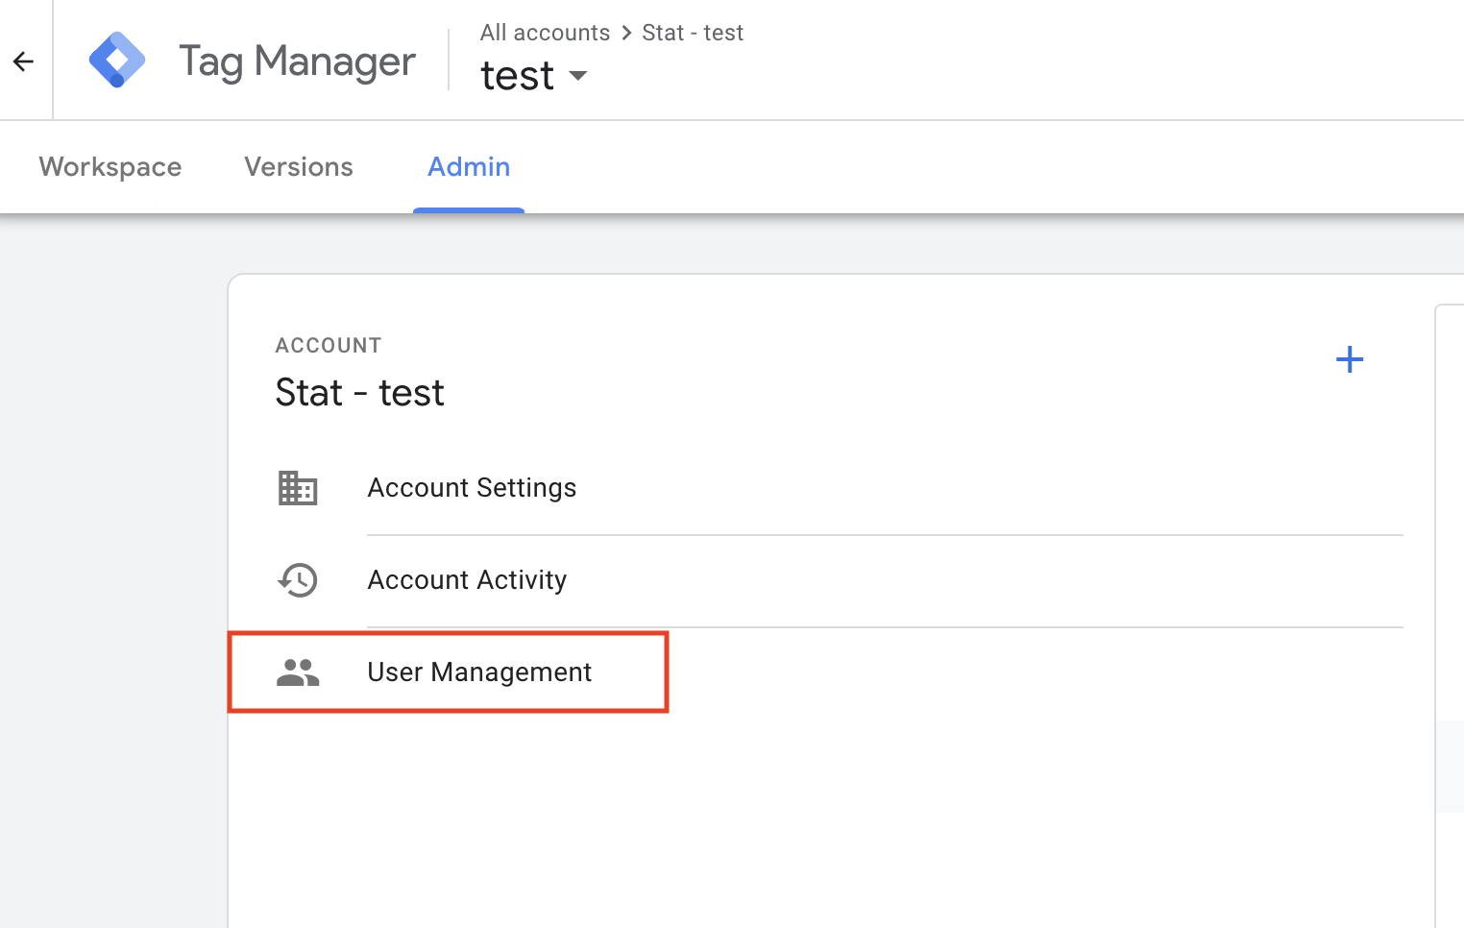Click the ACCOUNT section label
Viewport: 1464px width, 928px height.
tap(329, 346)
